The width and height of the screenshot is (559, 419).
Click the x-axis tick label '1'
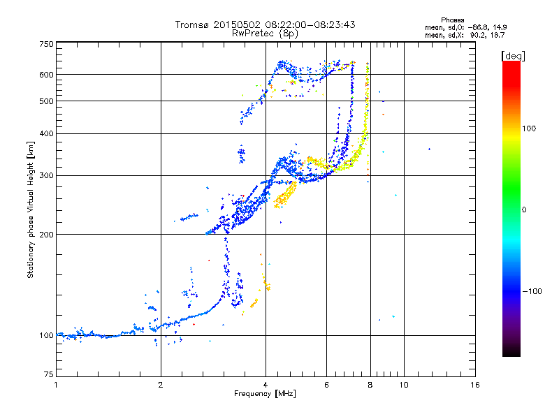coord(56,385)
